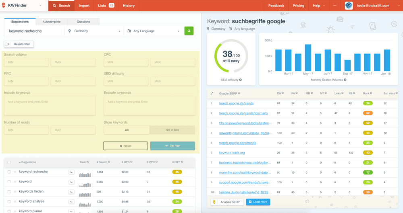403x213 pixels.
Task: Sort by CPC column header
Action: [127, 162]
